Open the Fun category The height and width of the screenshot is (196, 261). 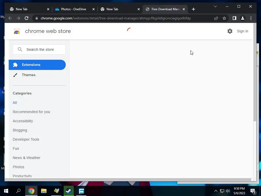click(x=16, y=149)
